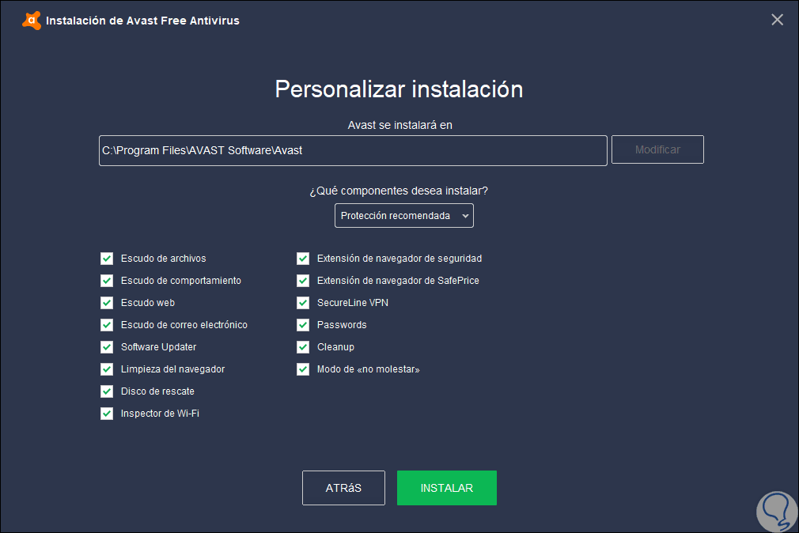799x533 pixels.
Task: Uncheck Escudo de correo electrónico
Action: tap(107, 325)
